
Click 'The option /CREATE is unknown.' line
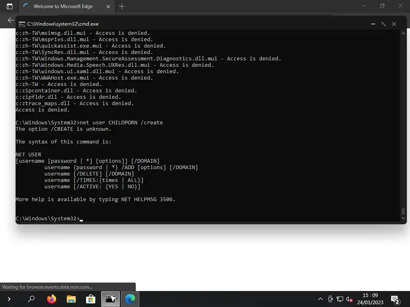point(64,129)
